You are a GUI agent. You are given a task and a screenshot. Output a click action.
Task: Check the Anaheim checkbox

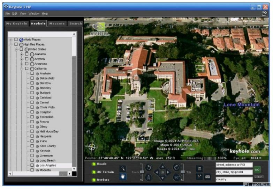click(32, 73)
